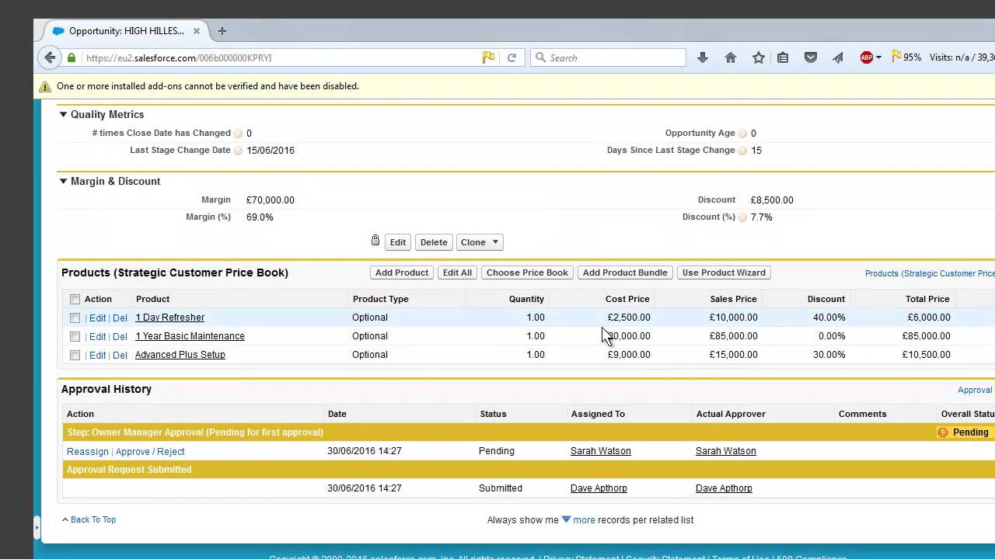Screen dimensions: 995x559
Task: Click the help bubble next to Discount (%)
Action: click(x=743, y=217)
